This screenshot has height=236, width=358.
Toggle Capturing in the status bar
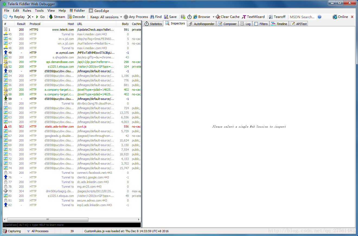(x=12, y=231)
